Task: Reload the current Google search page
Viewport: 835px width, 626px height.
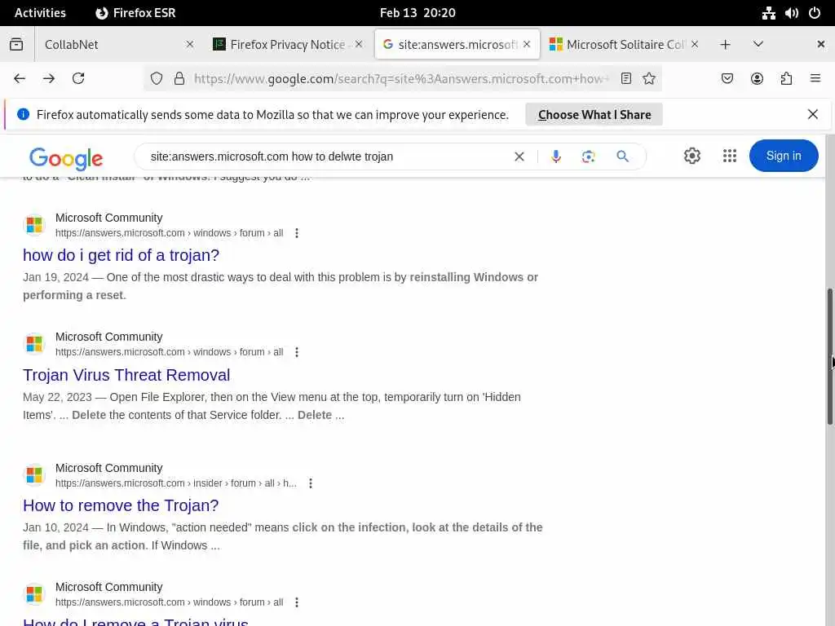Action: tap(78, 79)
